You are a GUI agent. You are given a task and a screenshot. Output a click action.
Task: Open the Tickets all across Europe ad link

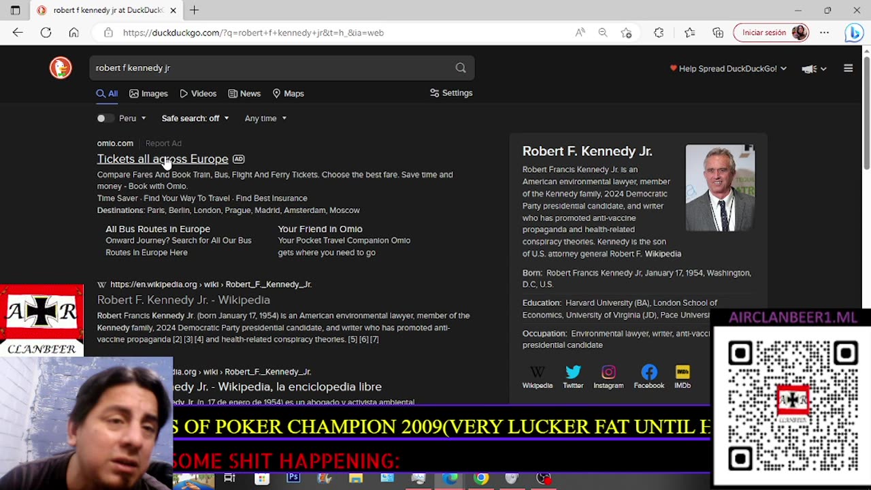(x=163, y=159)
